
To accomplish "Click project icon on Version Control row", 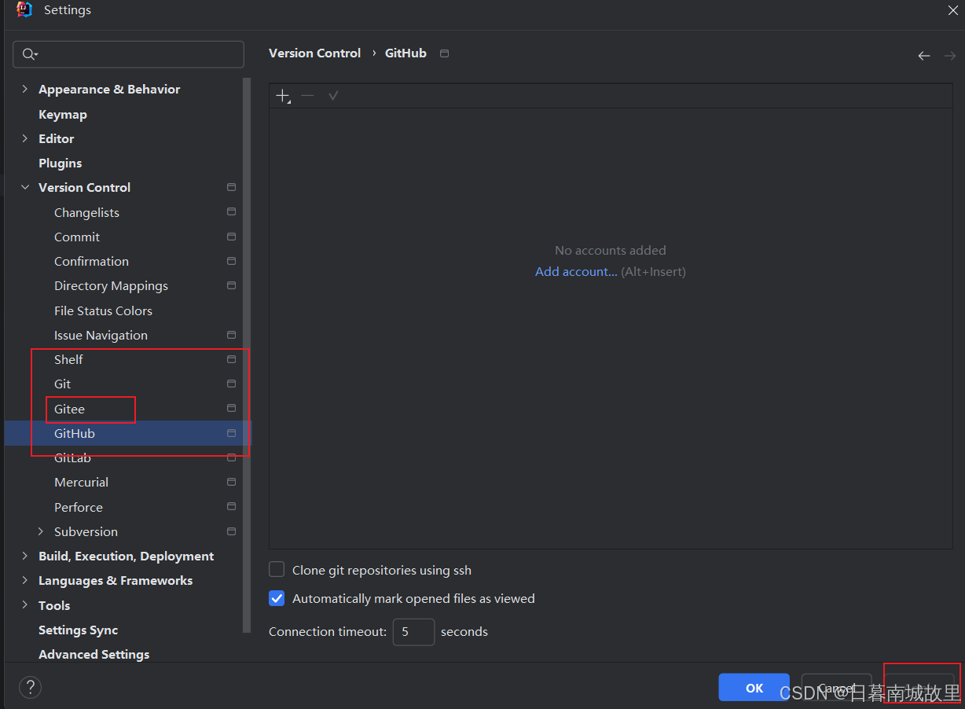I will pyautogui.click(x=231, y=187).
